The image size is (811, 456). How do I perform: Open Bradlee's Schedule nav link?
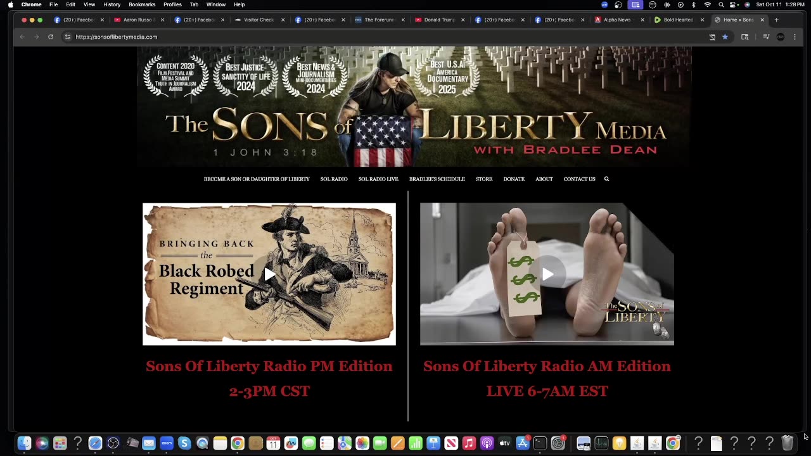[x=437, y=179]
